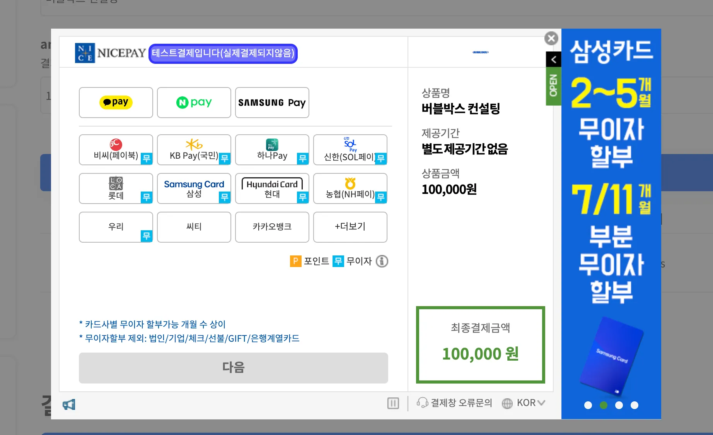This screenshot has width=713, height=435.
Task: Click the green OPEN tab
Action: click(554, 86)
